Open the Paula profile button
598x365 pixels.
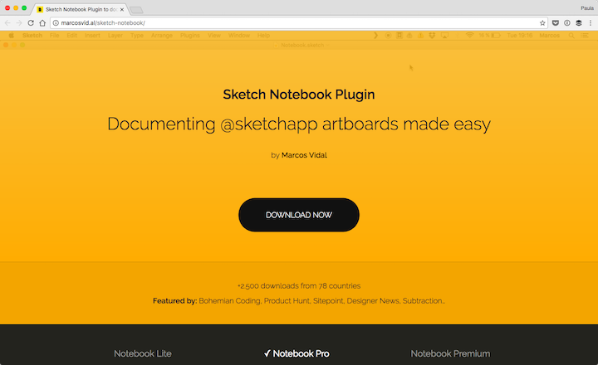point(587,8)
